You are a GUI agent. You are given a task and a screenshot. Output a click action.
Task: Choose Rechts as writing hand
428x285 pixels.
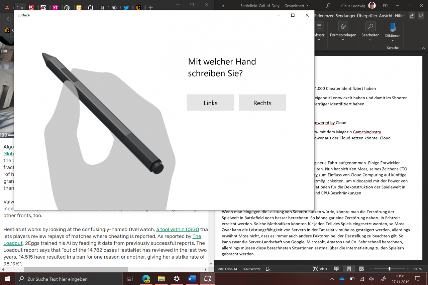pos(262,103)
